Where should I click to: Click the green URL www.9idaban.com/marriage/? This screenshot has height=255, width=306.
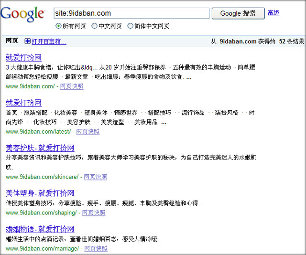pos(43,248)
